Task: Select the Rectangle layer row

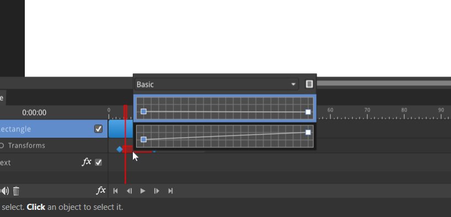Action: pyautogui.click(x=54, y=129)
